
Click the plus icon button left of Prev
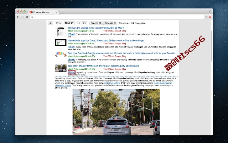51,23
